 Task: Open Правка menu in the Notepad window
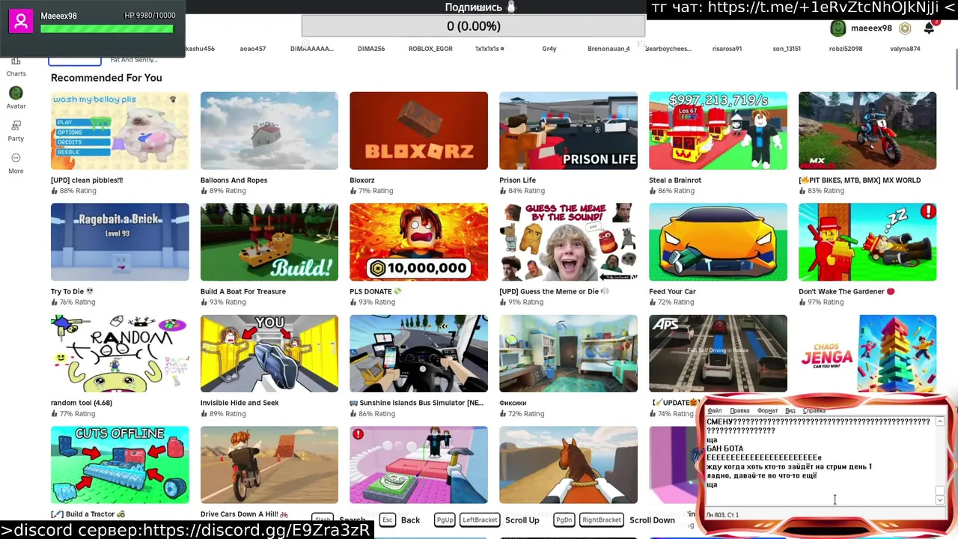tap(739, 410)
